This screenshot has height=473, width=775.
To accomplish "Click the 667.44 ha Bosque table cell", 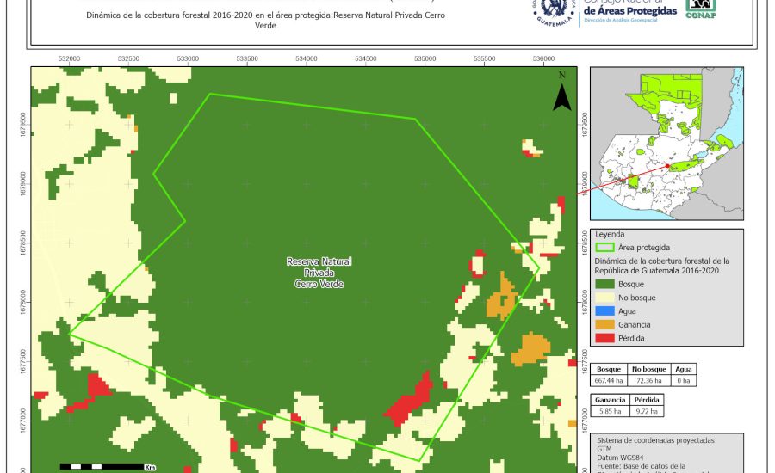I will (609, 380).
